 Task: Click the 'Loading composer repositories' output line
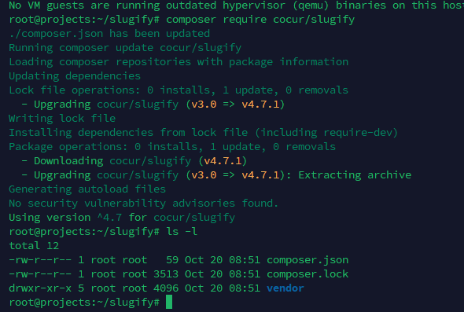click(179, 62)
